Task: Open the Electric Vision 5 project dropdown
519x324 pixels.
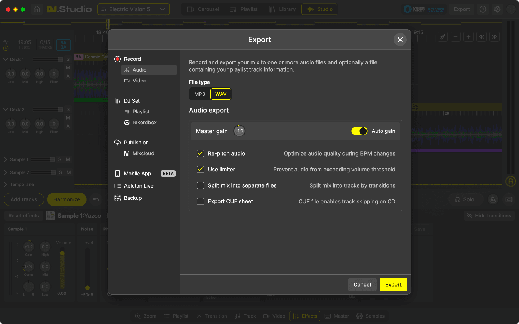Action: (x=133, y=9)
